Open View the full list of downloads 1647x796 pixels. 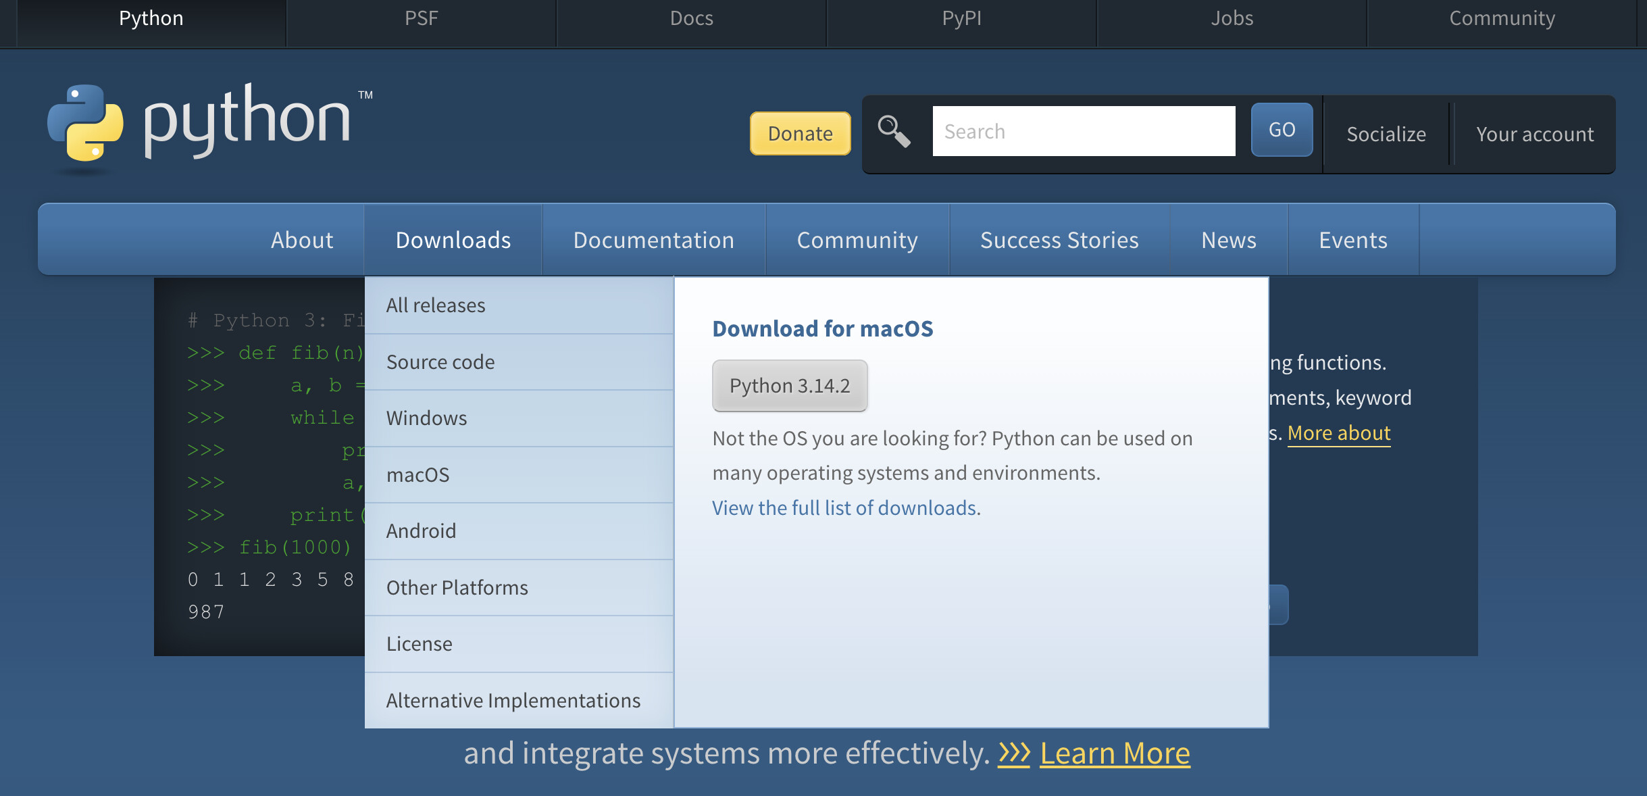(x=846, y=507)
